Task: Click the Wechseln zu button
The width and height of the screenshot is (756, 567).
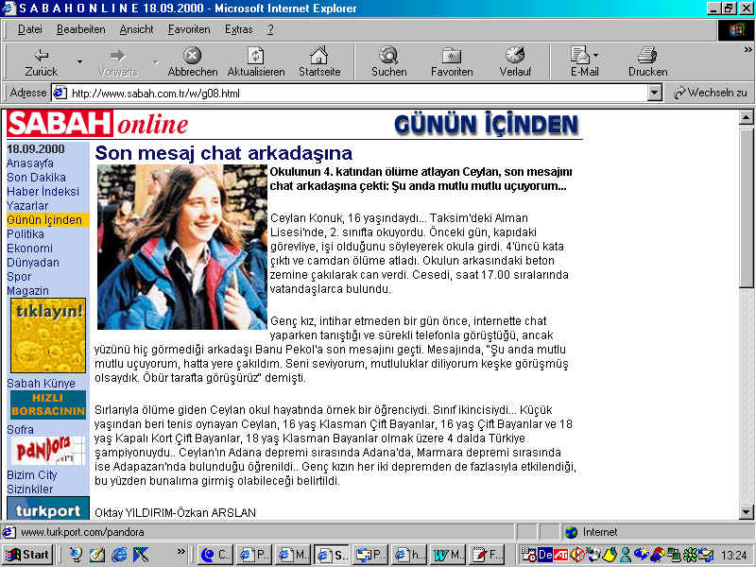Action: [710, 93]
